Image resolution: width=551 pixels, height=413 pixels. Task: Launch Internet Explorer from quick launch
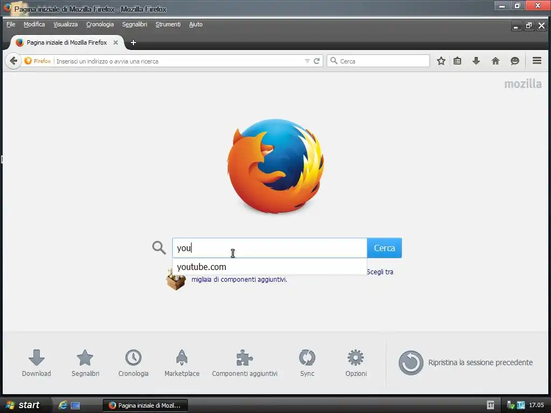coord(63,405)
